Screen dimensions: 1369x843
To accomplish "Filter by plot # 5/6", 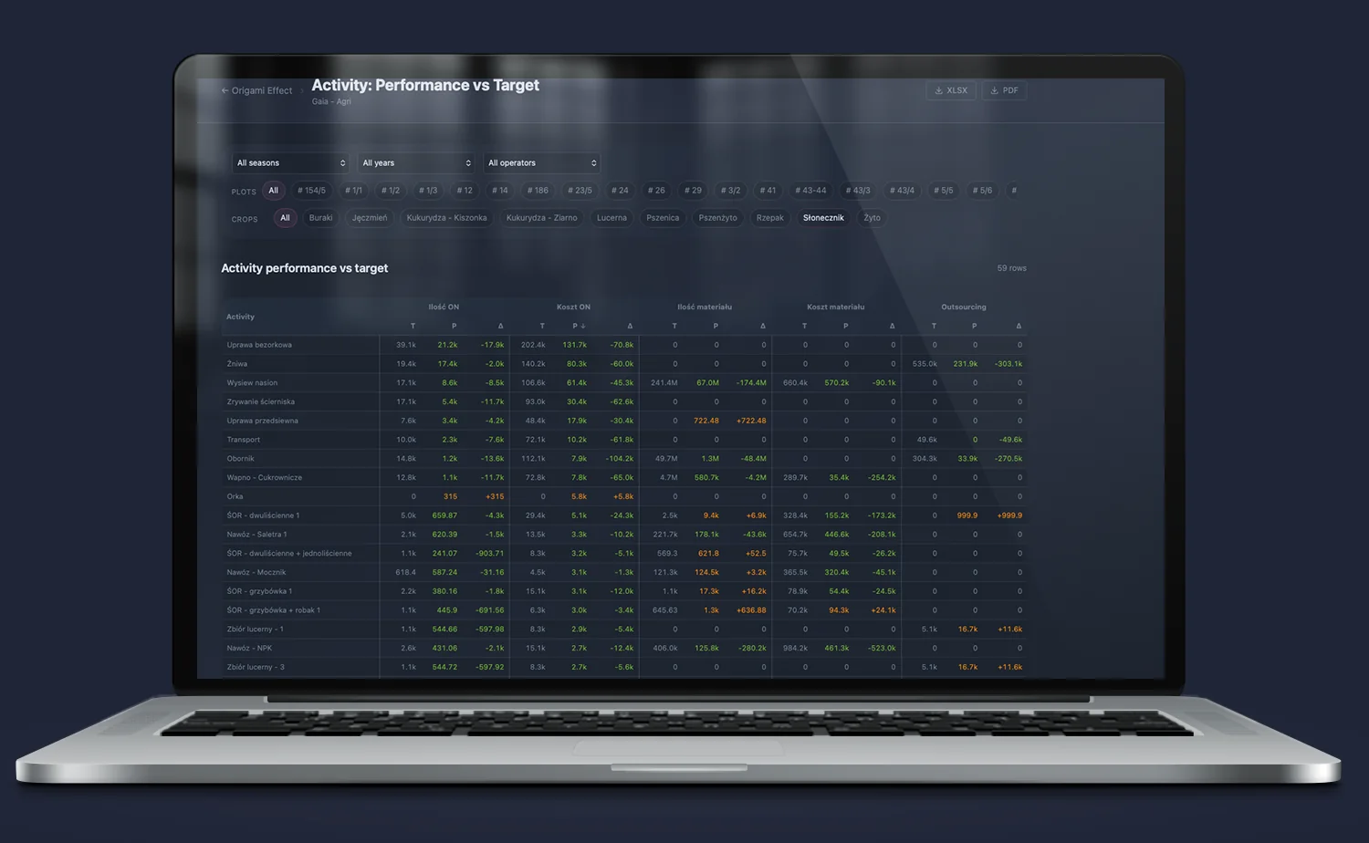I will (x=982, y=191).
